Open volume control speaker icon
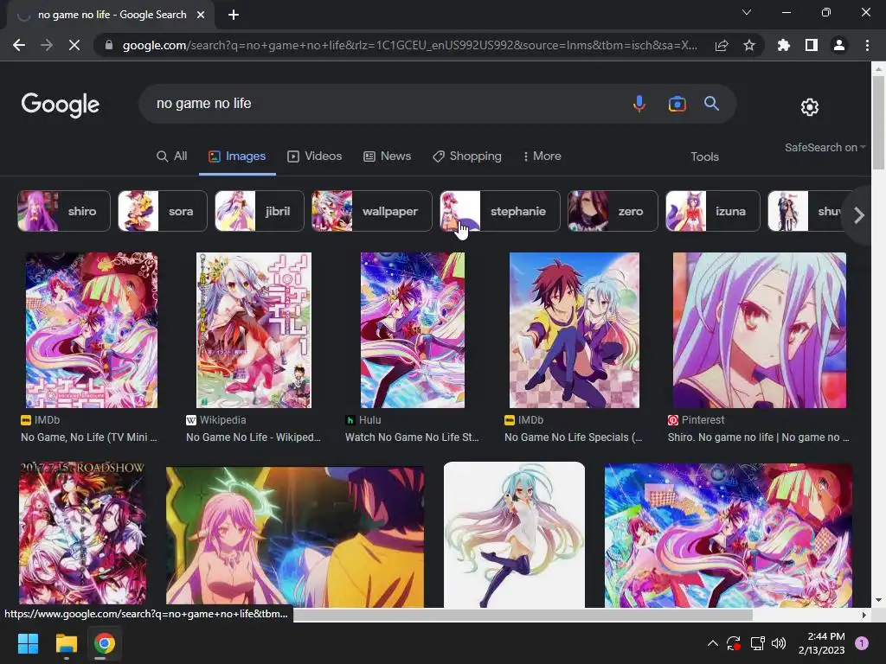The height and width of the screenshot is (664, 886). click(x=779, y=643)
